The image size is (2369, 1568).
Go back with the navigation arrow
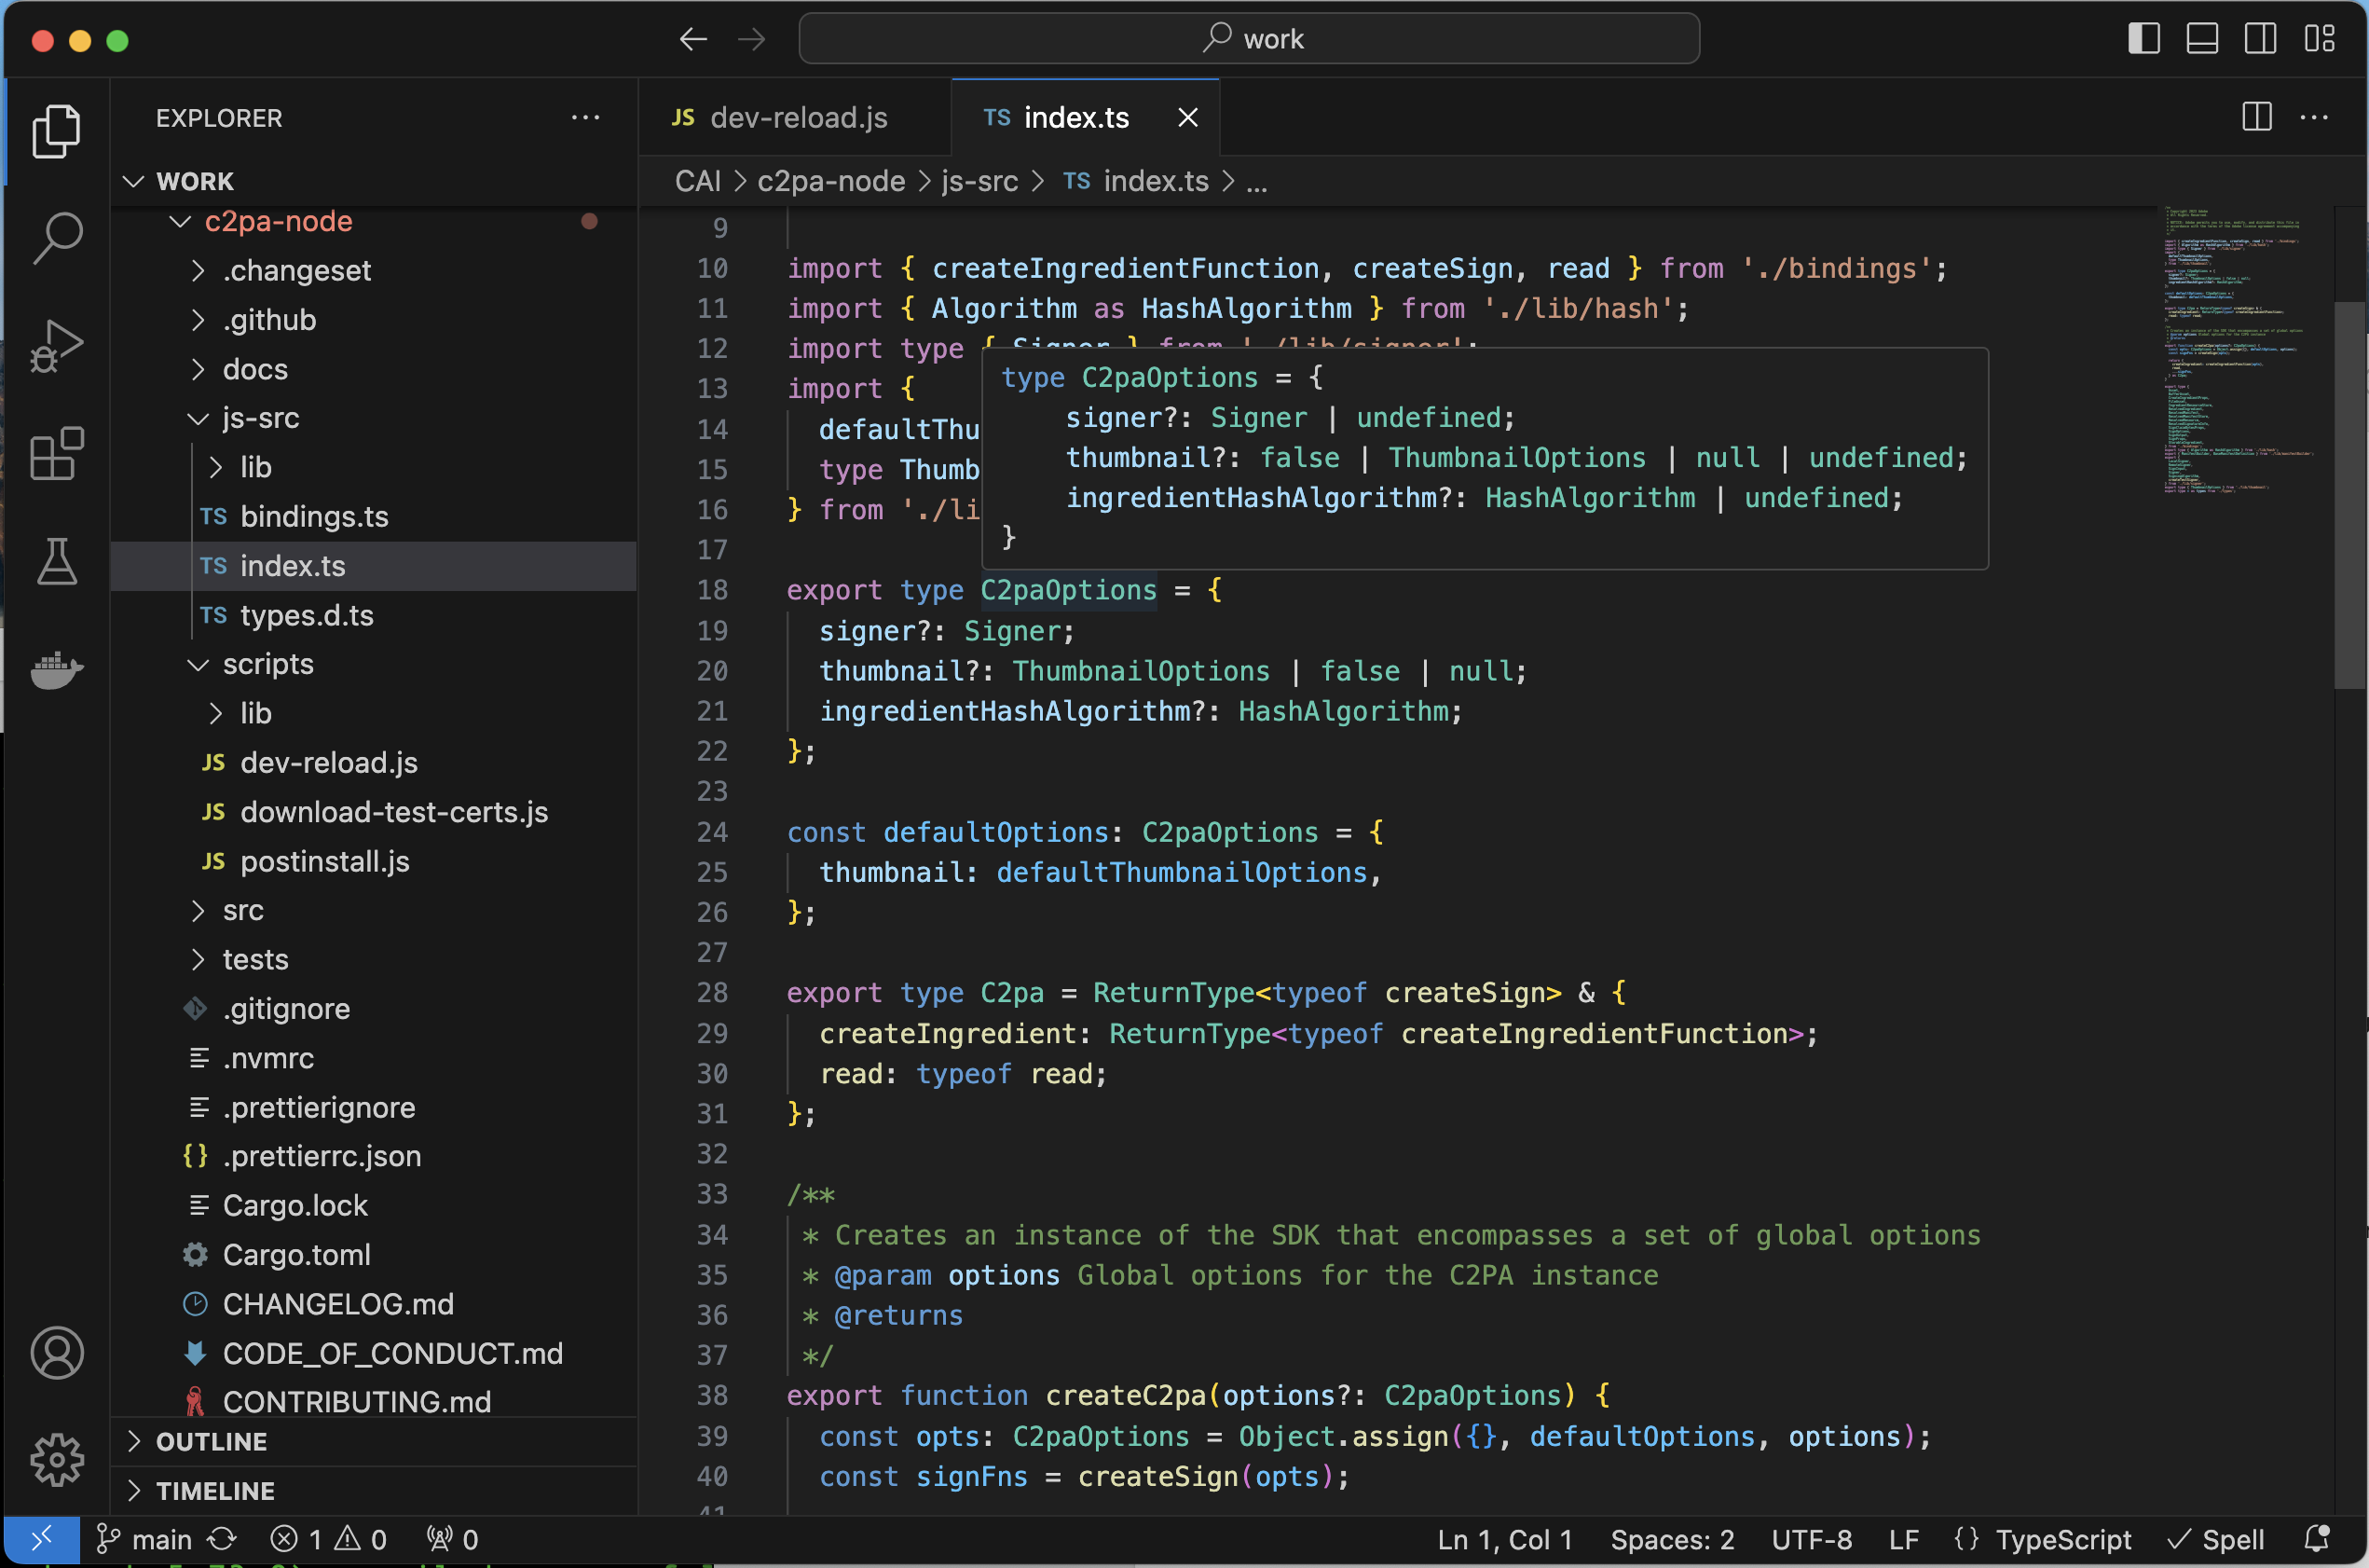[692, 39]
